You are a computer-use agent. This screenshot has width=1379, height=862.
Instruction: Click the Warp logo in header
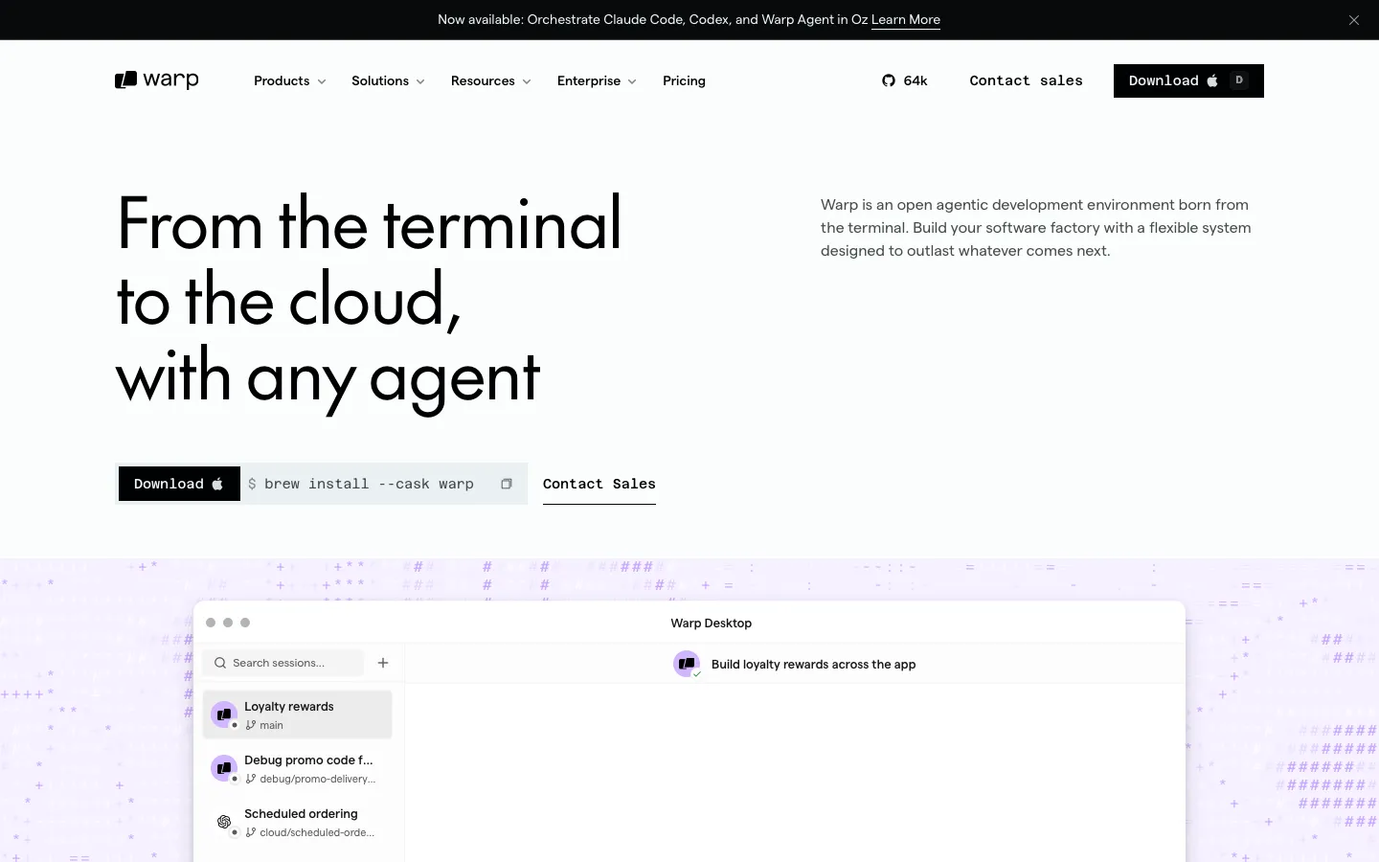click(x=157, y=80)
